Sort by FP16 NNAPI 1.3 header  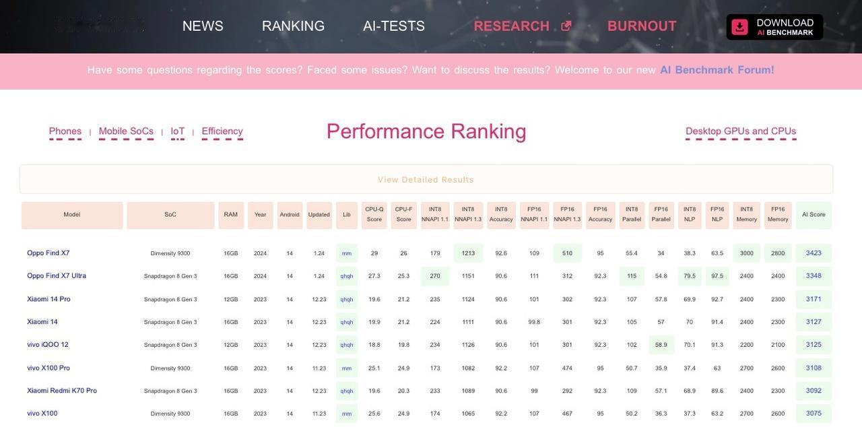point(568,216)
